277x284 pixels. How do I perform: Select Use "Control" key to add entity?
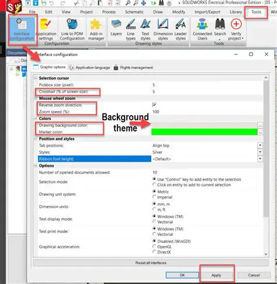coord(154,179)
